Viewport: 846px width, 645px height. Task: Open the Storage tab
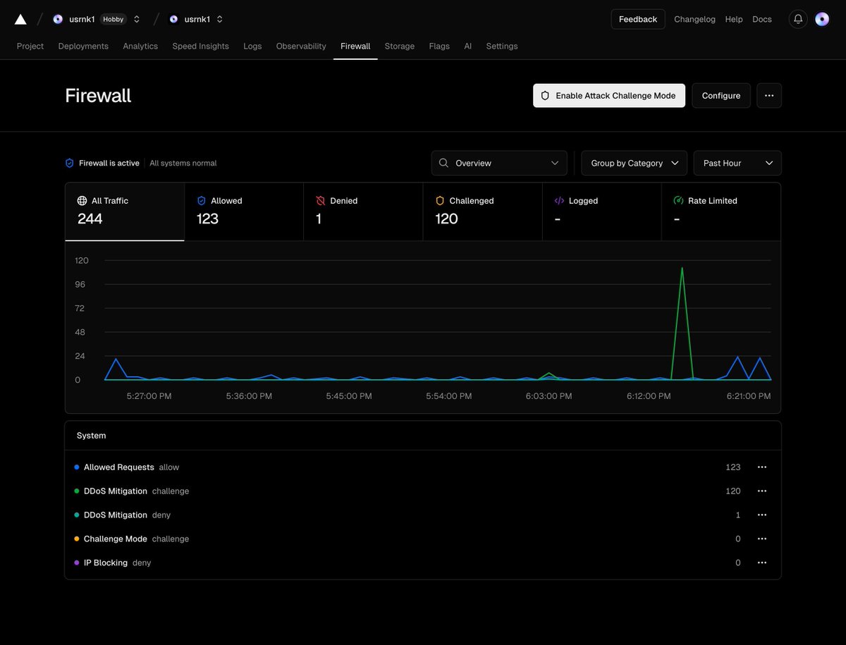400,46
